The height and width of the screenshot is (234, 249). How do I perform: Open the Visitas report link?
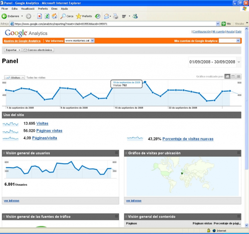pos(42,123)
